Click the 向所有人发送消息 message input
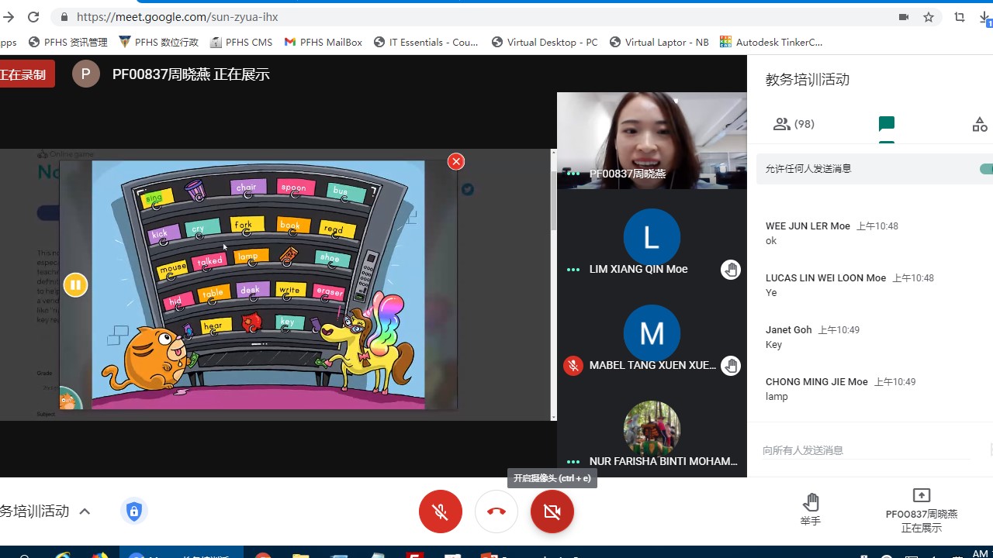993x558 pixels. click(x=867, y=450)
